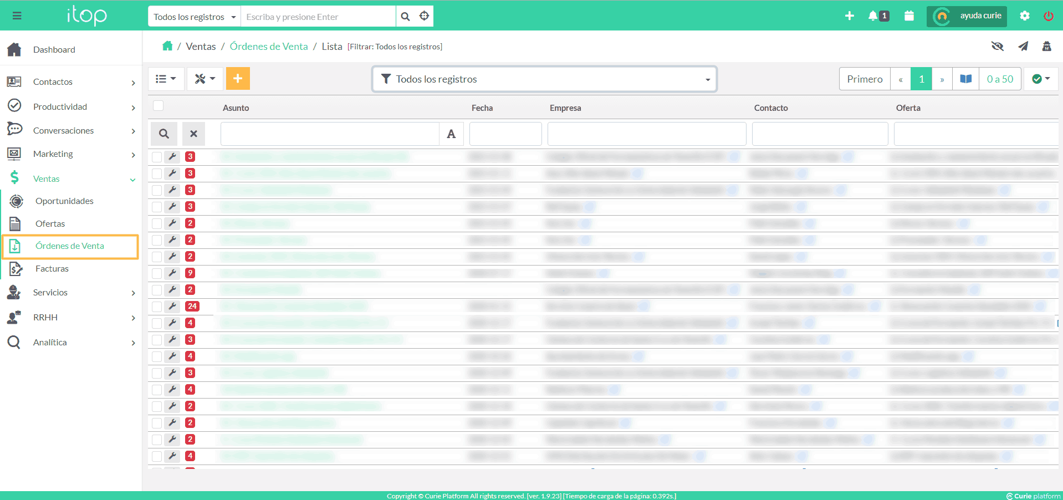This screenshot has height=500, width=1063.
Task: Click the orange add new record button
Action: (237, 79)
